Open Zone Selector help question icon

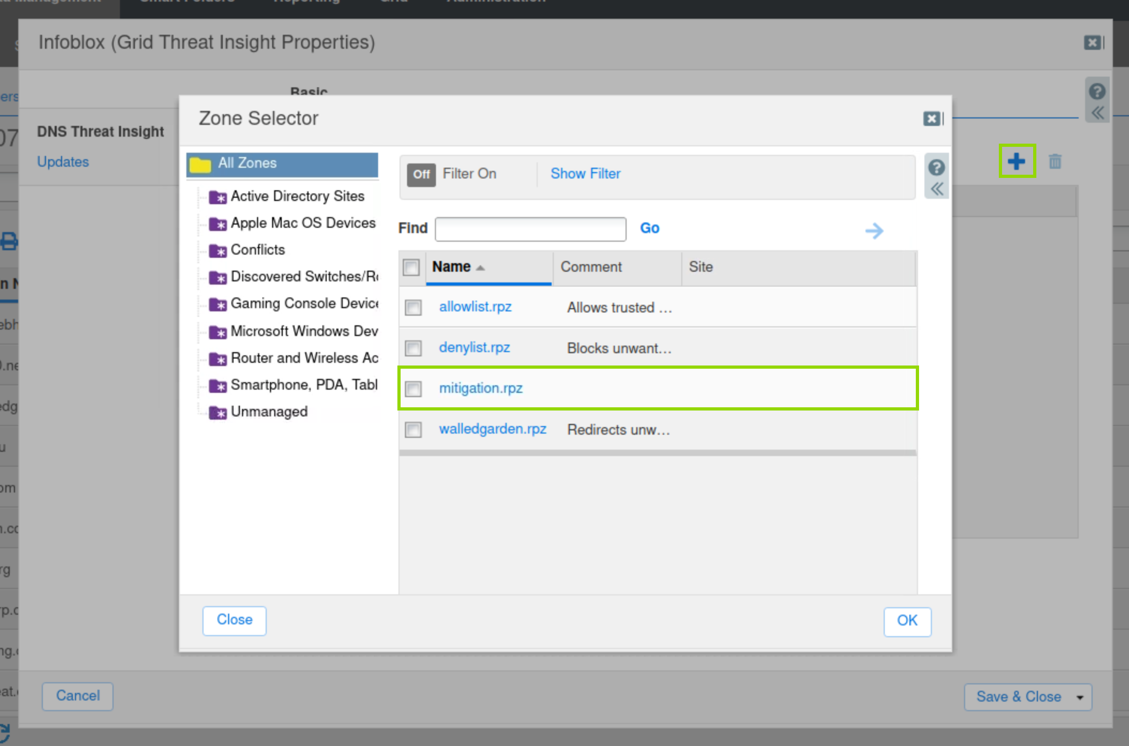[936, 168]
